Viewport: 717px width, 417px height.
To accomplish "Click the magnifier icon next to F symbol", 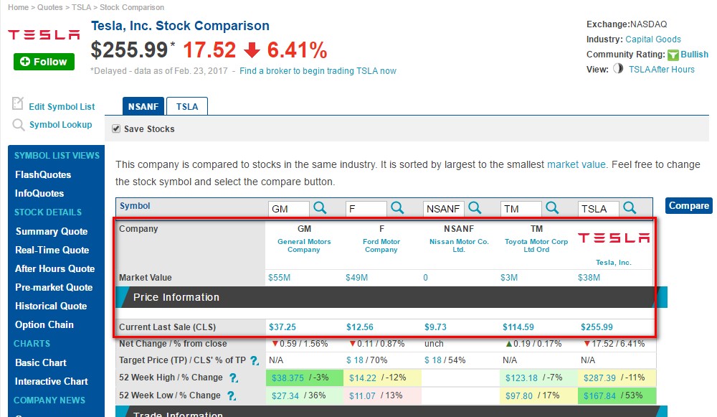I will click(x=397, y=208).
